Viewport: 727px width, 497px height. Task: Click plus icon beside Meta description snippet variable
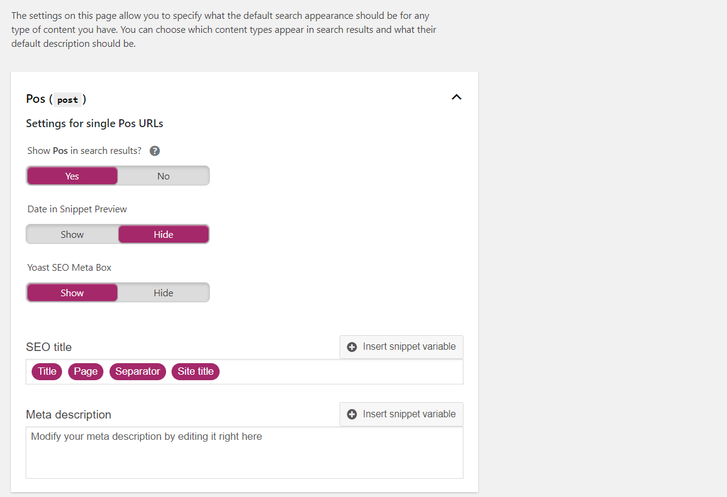tap(352, 414)
